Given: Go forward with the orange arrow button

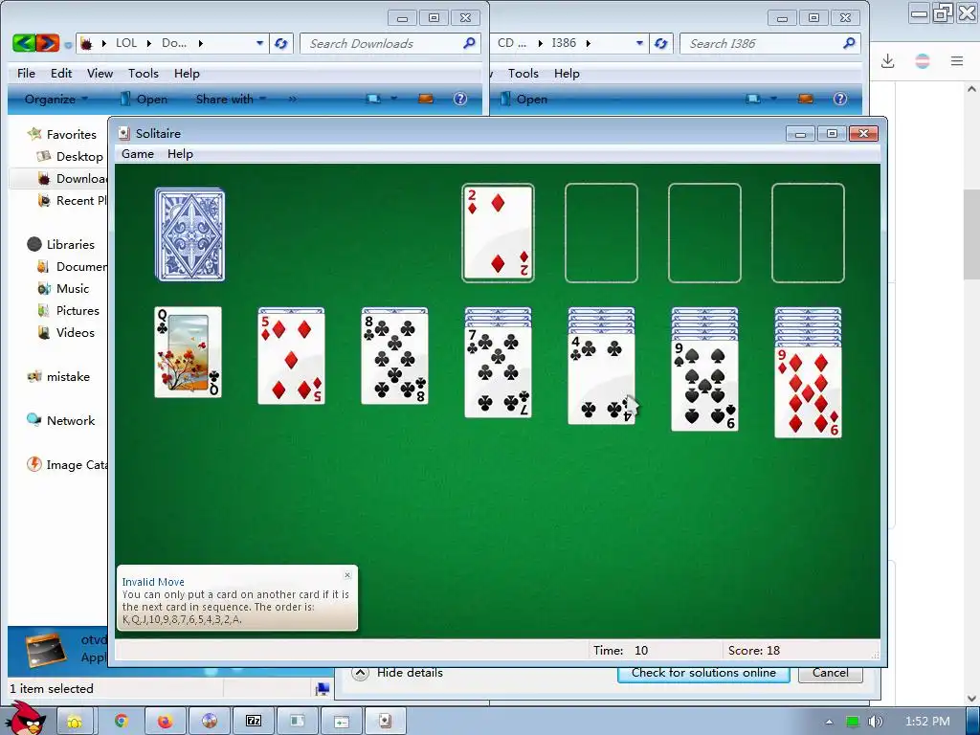Looking at the screenshot, I should 48,43.
